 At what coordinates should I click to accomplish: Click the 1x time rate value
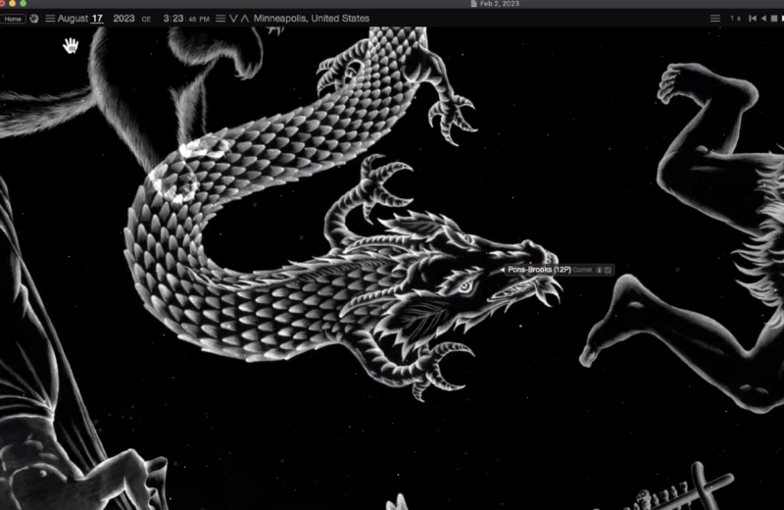(x=735, y=19)
